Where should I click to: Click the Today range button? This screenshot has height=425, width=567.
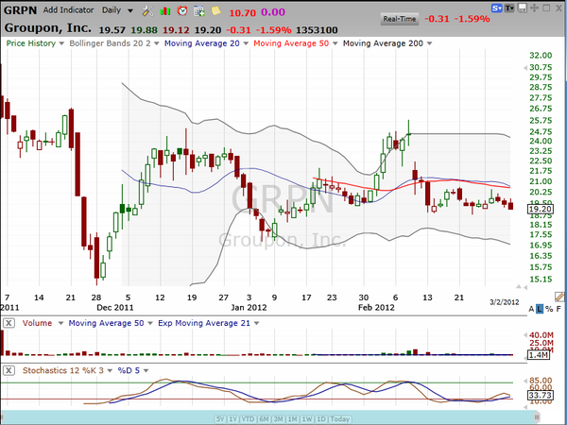click(x=340, y=419)
